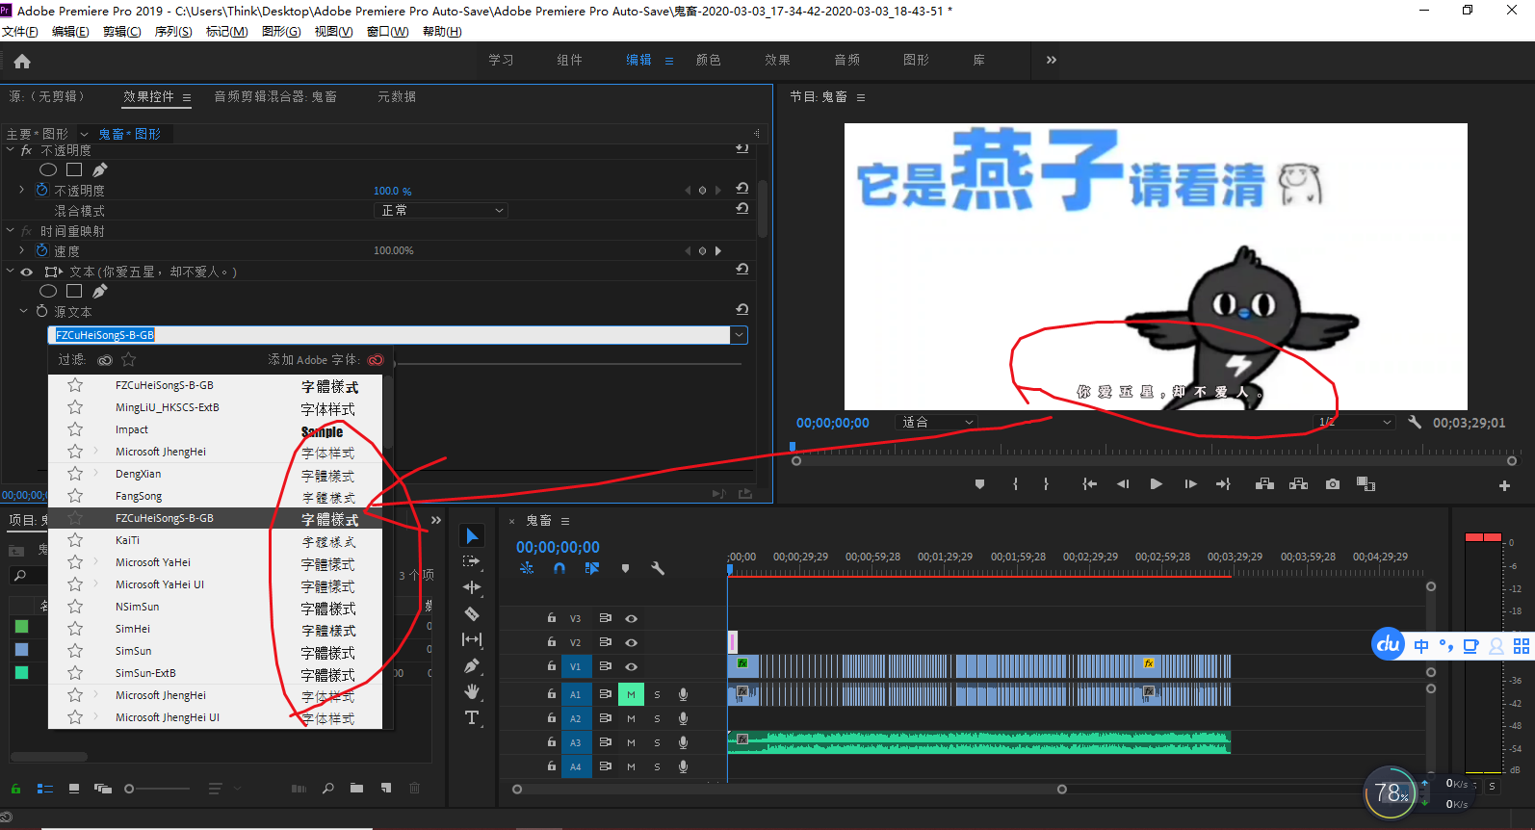Open the Program monitor button editor plus
Image resolution: width=1535 pixels, height=830 pixels.
point(1504,486)
